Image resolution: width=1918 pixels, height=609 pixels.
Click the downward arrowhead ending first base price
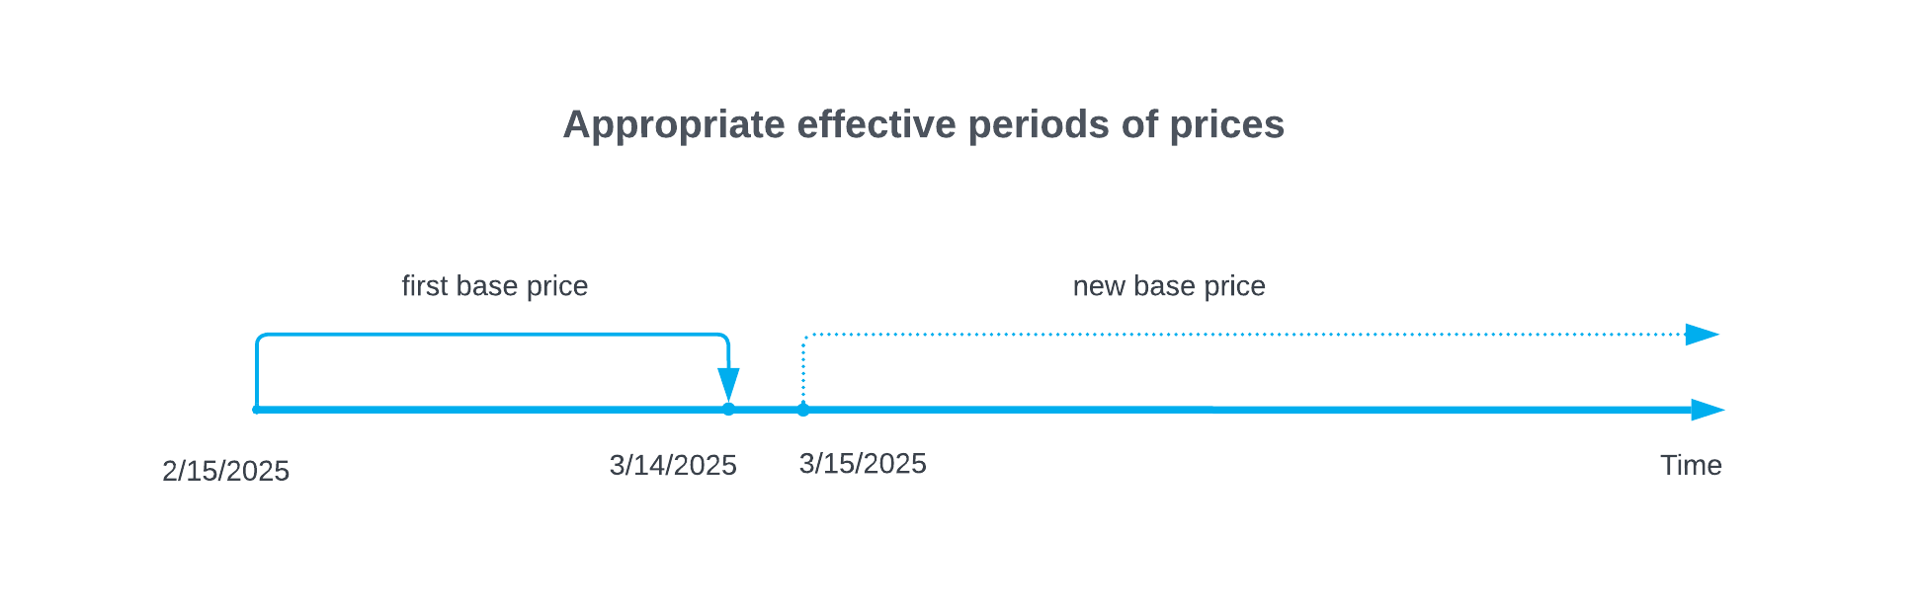(x=728, y=383)
